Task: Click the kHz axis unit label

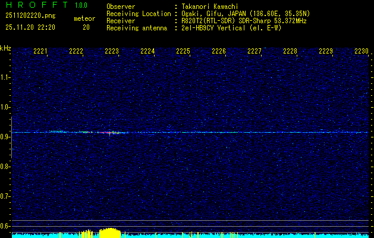Action: point(5,48)
